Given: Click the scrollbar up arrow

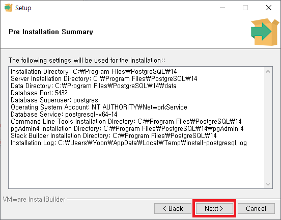Looking at the screenshot, I should coord(268,71).
